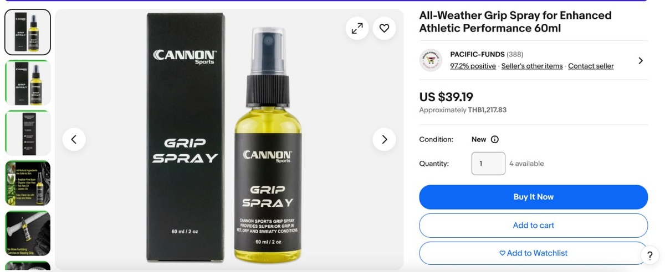The height and width of the screenshot is (272, 665).
Task: Select the baseball bat grip thumbnail
Action: [x=28, y=233]
